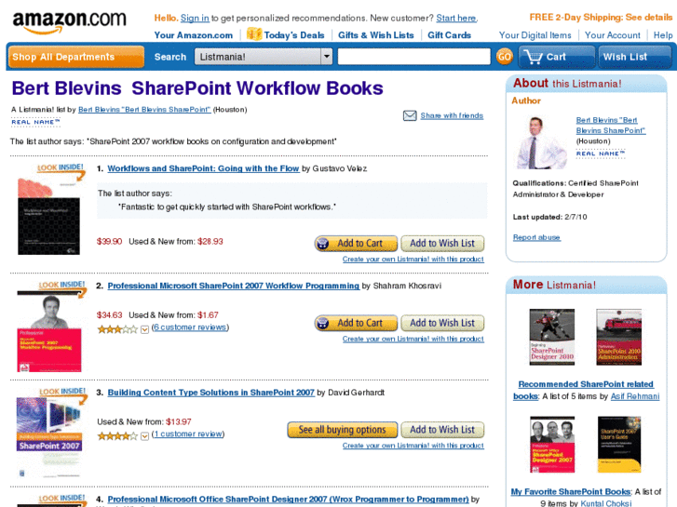The width and height of the screenshot is (677, 507).
Task: Open Your Amazon.com tab
Action: point(194,35)
